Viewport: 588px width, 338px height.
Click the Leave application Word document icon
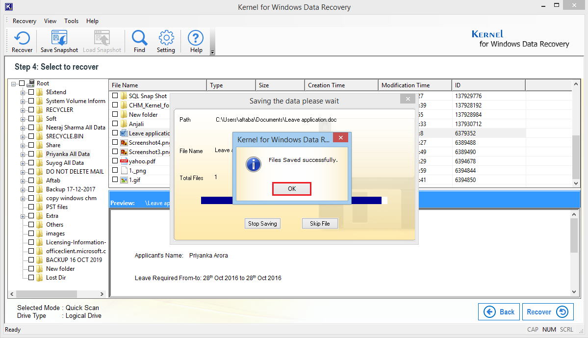(124, 133)
